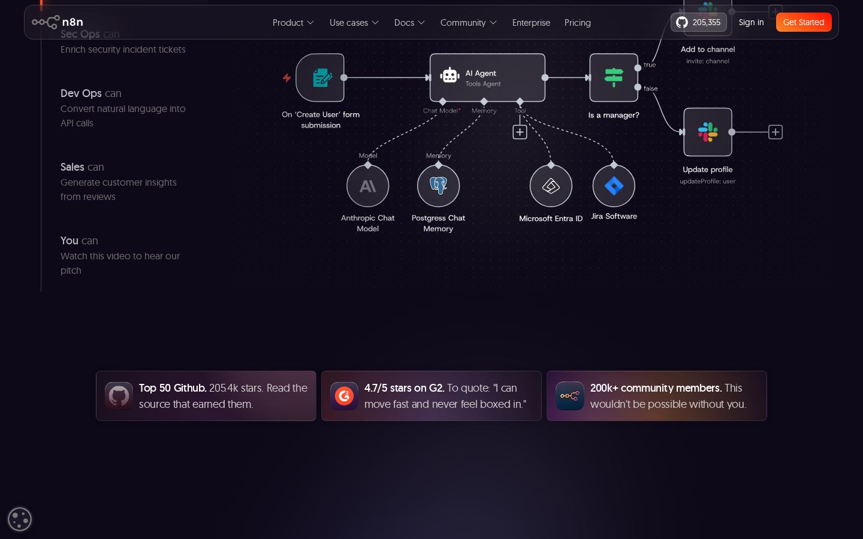Open the Top 50 Github stars card
This screenshot has height=539, width=863.
tap(206, 396)
